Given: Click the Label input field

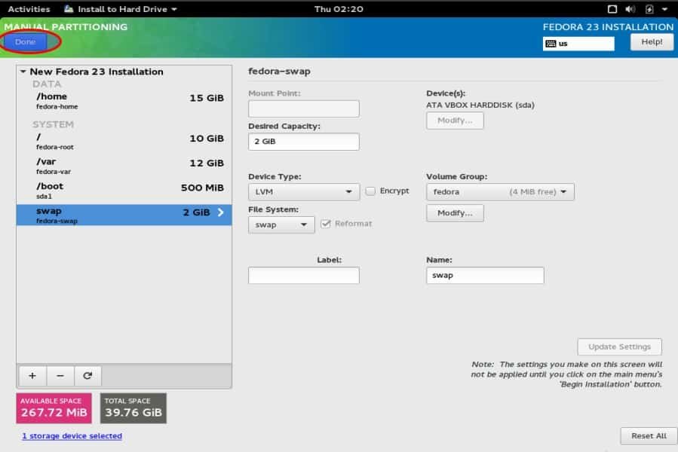Looking at the screenshot, I should point(303,275).
